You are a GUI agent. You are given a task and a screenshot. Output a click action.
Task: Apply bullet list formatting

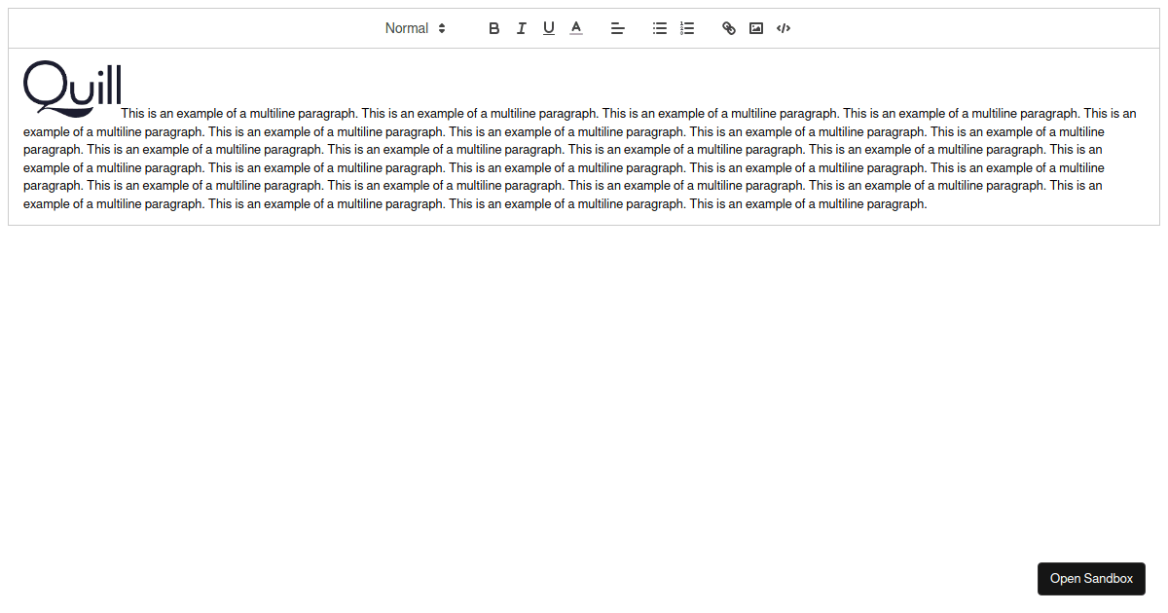(x=659, y=28)
